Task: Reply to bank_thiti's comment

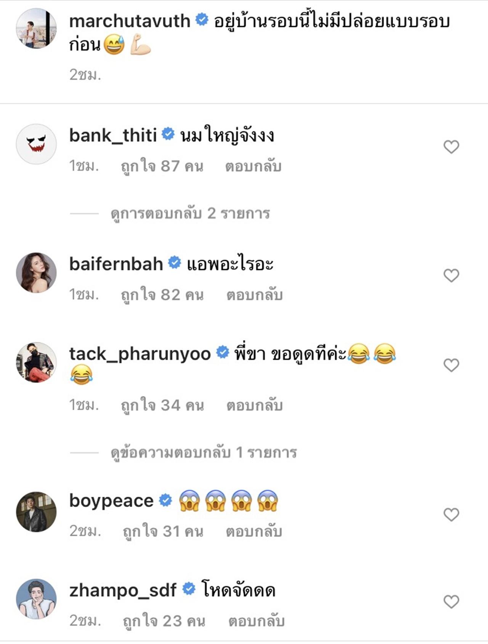Action: click(253, 166)
